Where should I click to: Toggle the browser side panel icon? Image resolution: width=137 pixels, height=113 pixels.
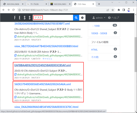[x=124, y=10]
